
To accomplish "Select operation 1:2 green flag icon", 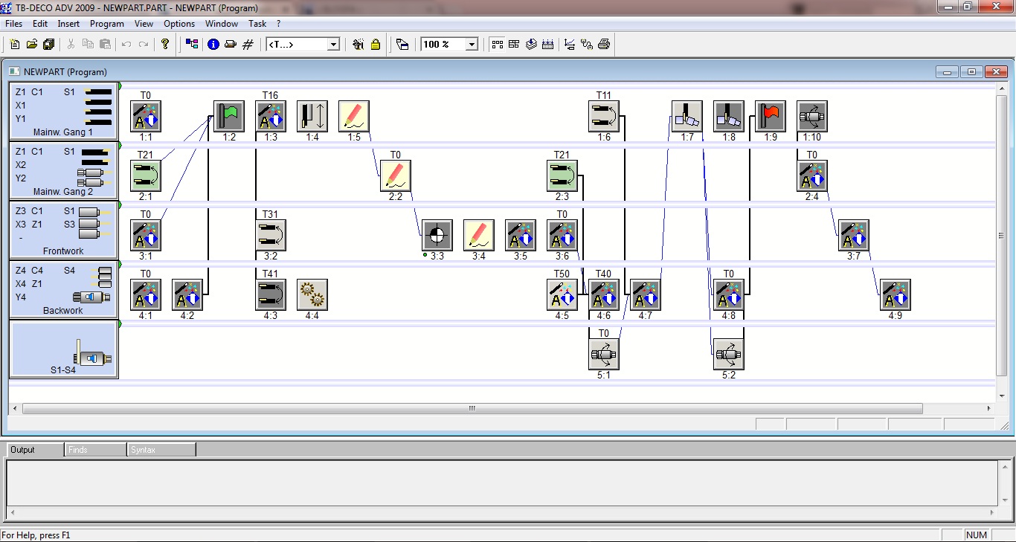I will click(x=229, y=117).
